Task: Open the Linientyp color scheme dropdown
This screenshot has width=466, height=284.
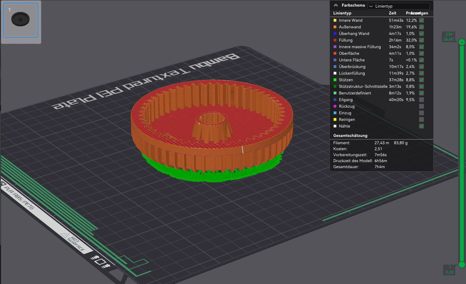Action: pos(398,6)
